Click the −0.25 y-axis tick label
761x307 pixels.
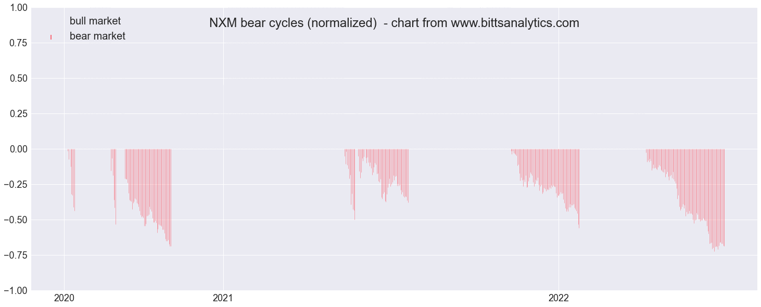15,185
